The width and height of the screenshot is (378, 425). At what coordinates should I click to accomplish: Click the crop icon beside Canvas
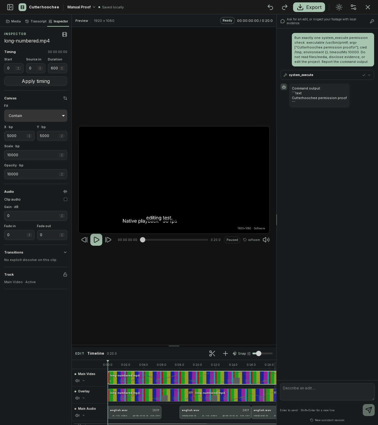pos(65,98)
